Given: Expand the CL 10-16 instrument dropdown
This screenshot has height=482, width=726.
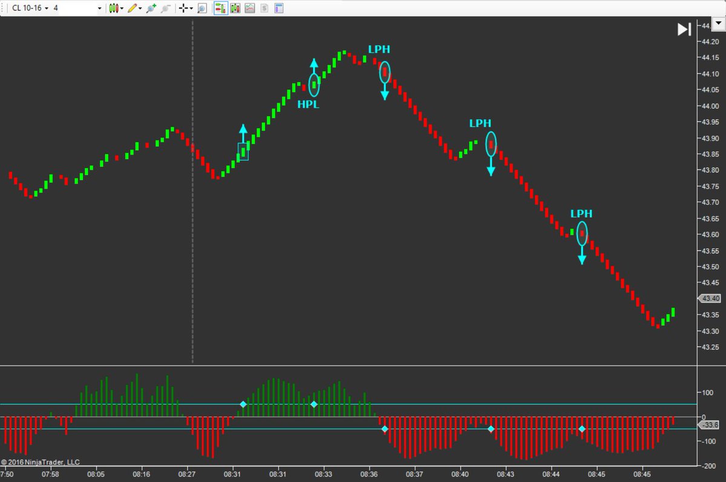Looking at the screenshot, I should 46,9.
